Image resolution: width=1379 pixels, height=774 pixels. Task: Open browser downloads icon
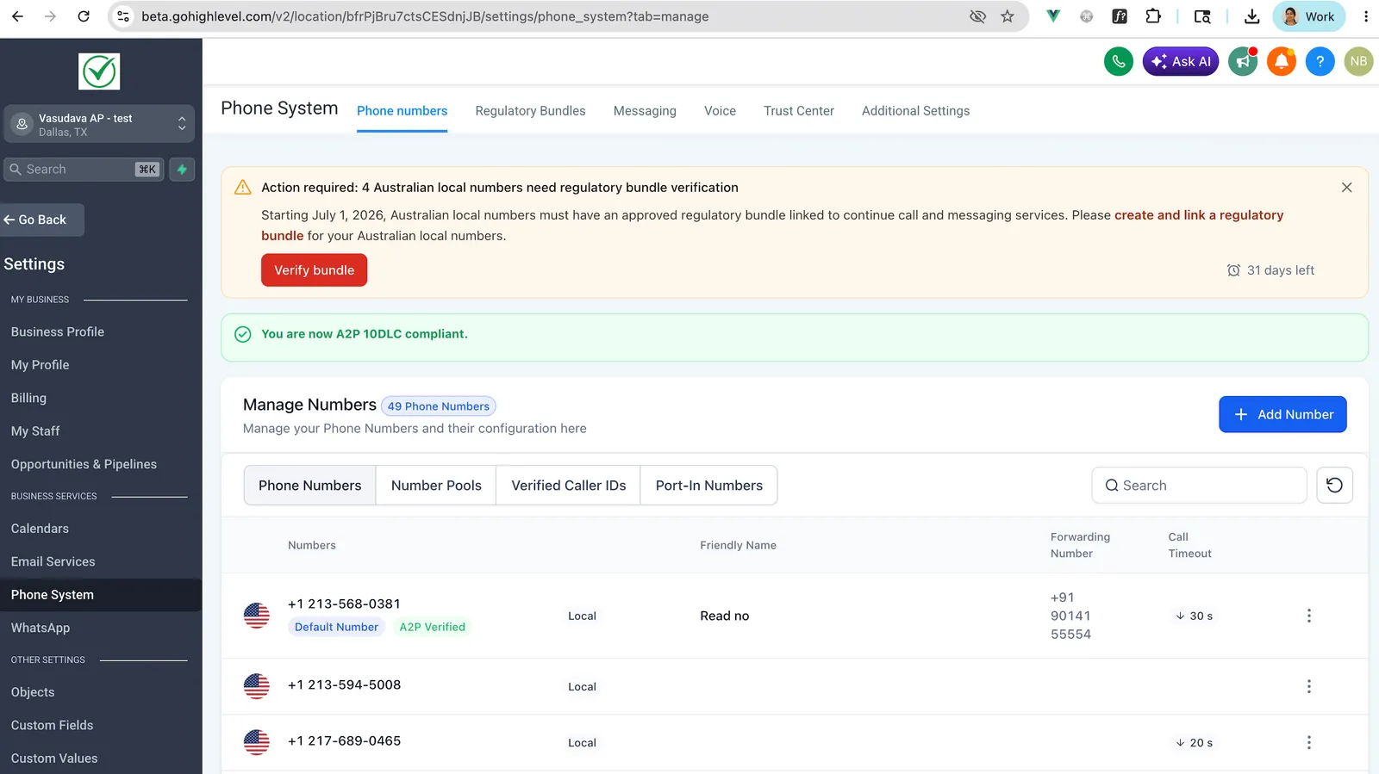pyautogui.click(x=1252, y=16)
